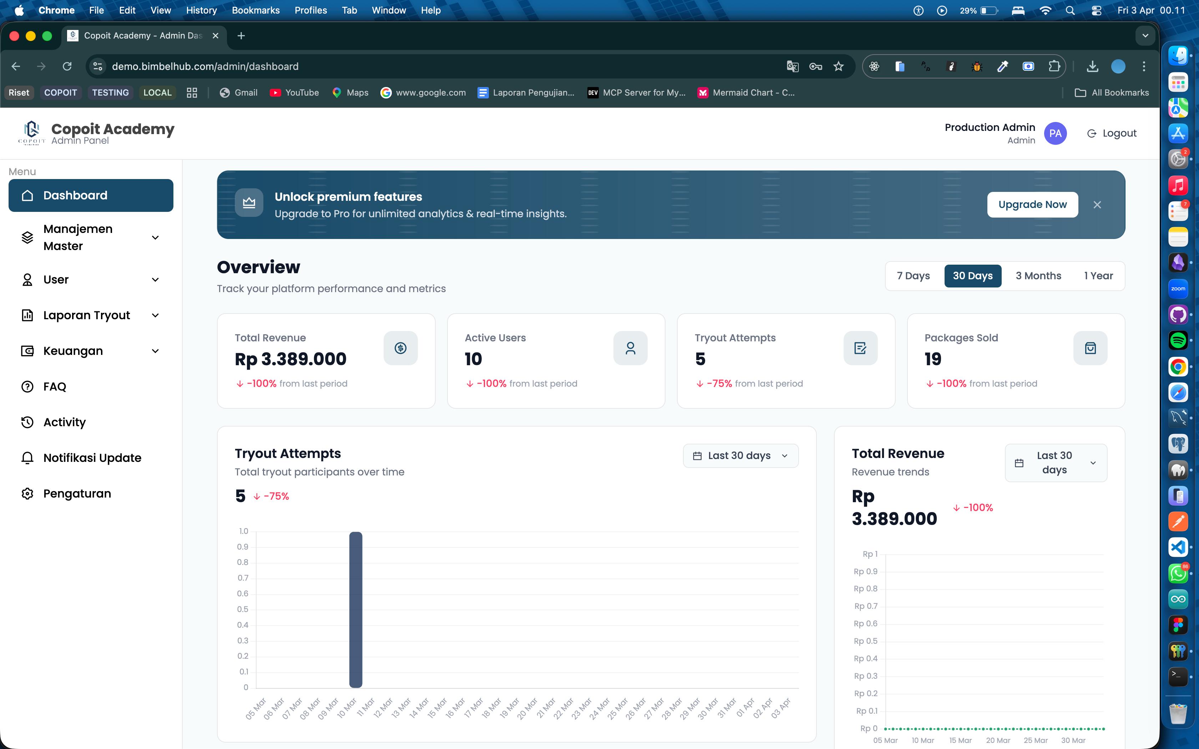Click the Logout link
1199x749 pixels.
1111,133
